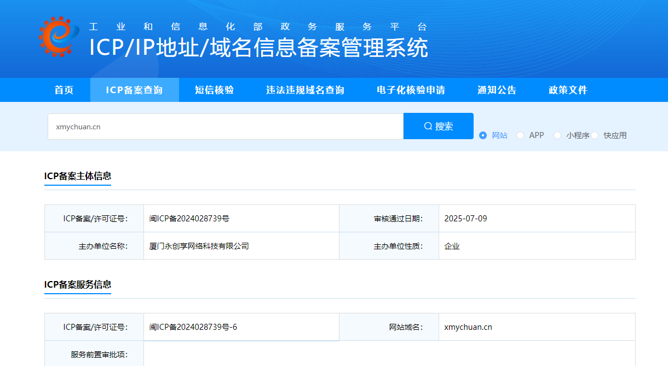The height and width of the screenshot is (366, 668).
Task: Go to the 短信核验 tab
Action: (x=215, y=90)
